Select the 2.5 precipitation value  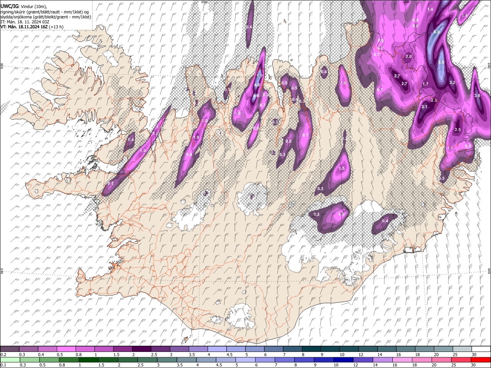pos(458,130)
